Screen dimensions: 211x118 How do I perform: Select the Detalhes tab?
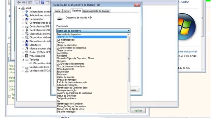76,11
